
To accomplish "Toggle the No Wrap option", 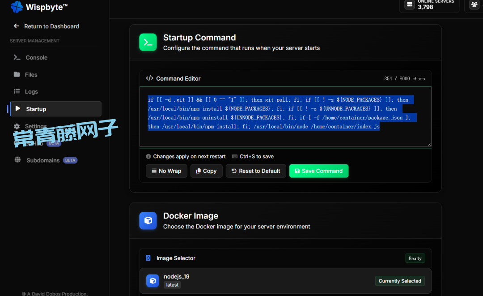I will (x=166, y=171).
